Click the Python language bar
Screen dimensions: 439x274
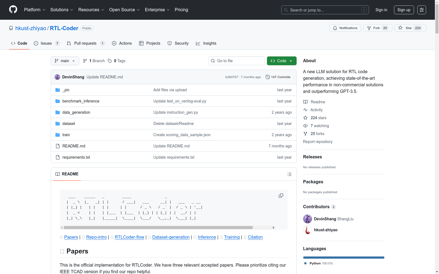point(344,258)
